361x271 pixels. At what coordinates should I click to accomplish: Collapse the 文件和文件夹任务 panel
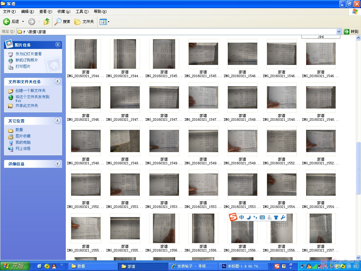pos(58,81)
